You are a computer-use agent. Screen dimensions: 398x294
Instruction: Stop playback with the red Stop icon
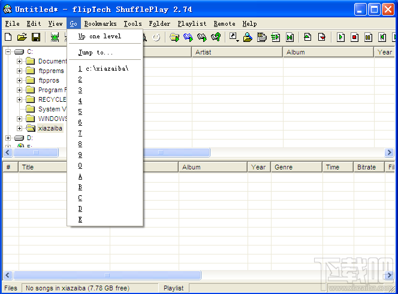coord(355,37)
